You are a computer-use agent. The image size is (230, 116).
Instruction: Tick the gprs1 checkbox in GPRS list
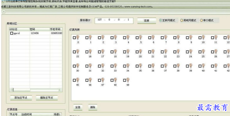(12, 33)
